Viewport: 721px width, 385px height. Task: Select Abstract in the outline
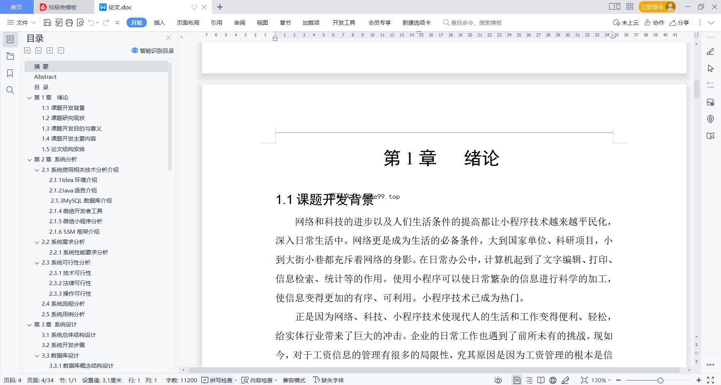pos(45,77)
